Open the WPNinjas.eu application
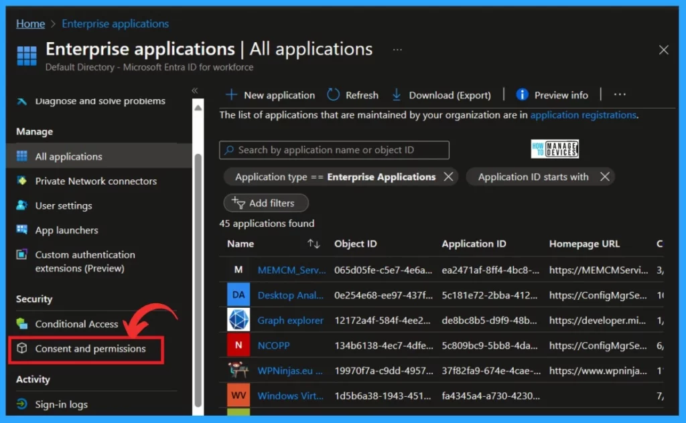Screen dimensions: 686x423 [x=290, y=371]
